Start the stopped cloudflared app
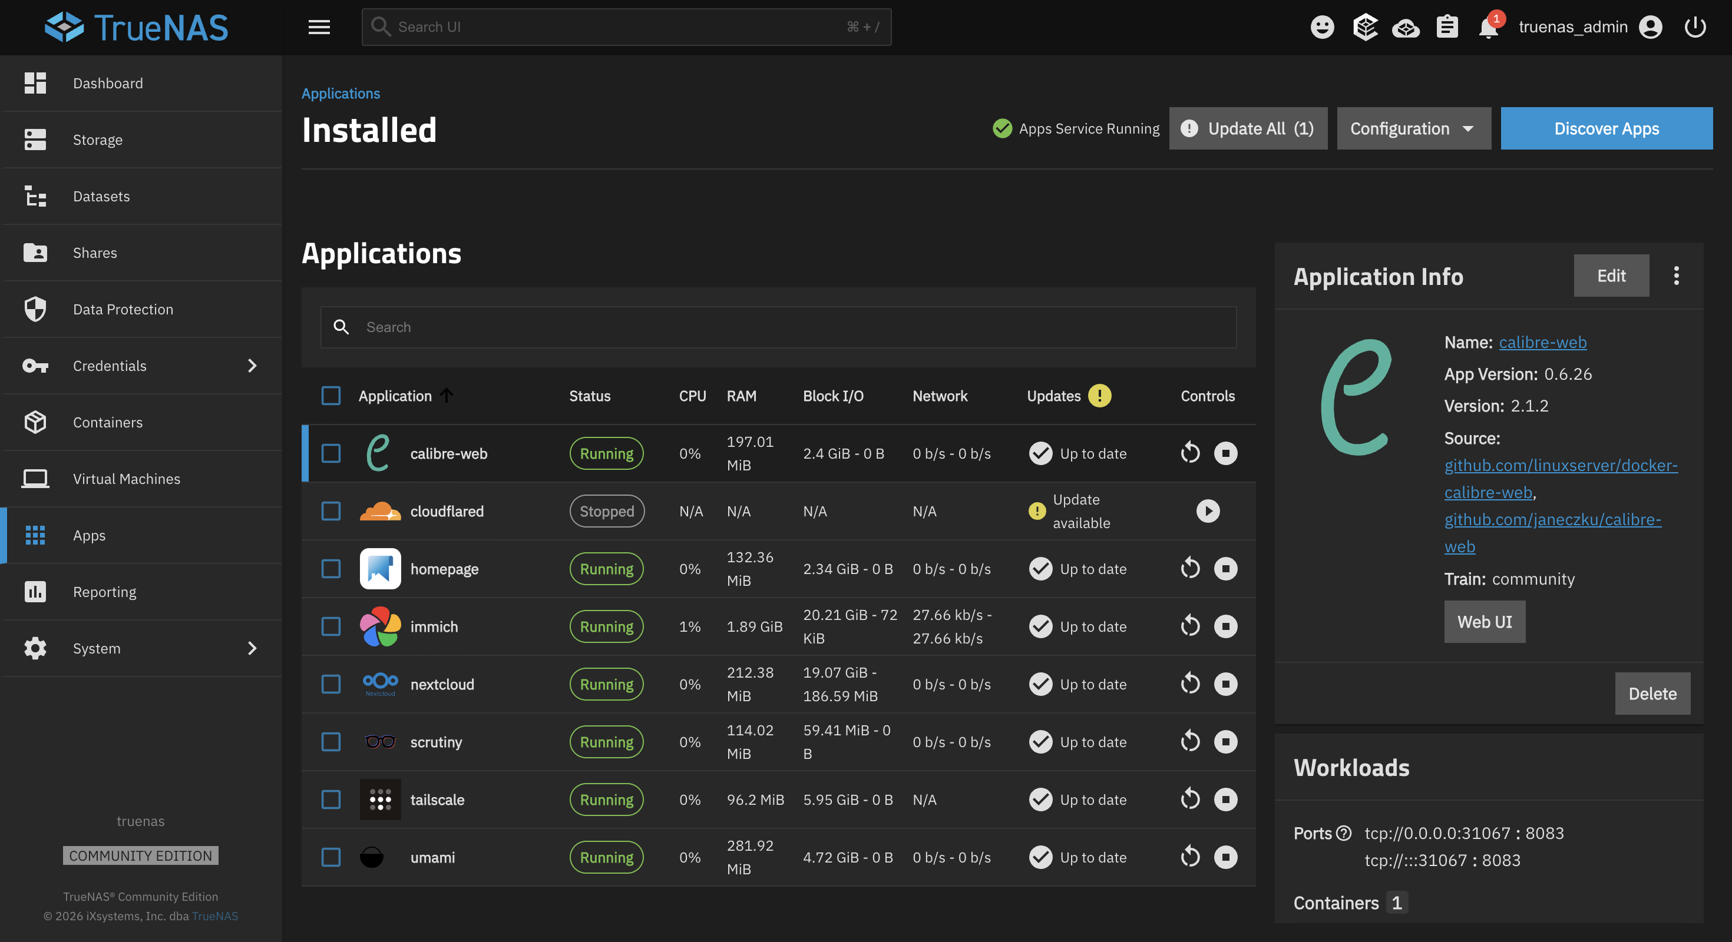The width and height of the screenshot is (1732, 942). [x=1208, y=511]
